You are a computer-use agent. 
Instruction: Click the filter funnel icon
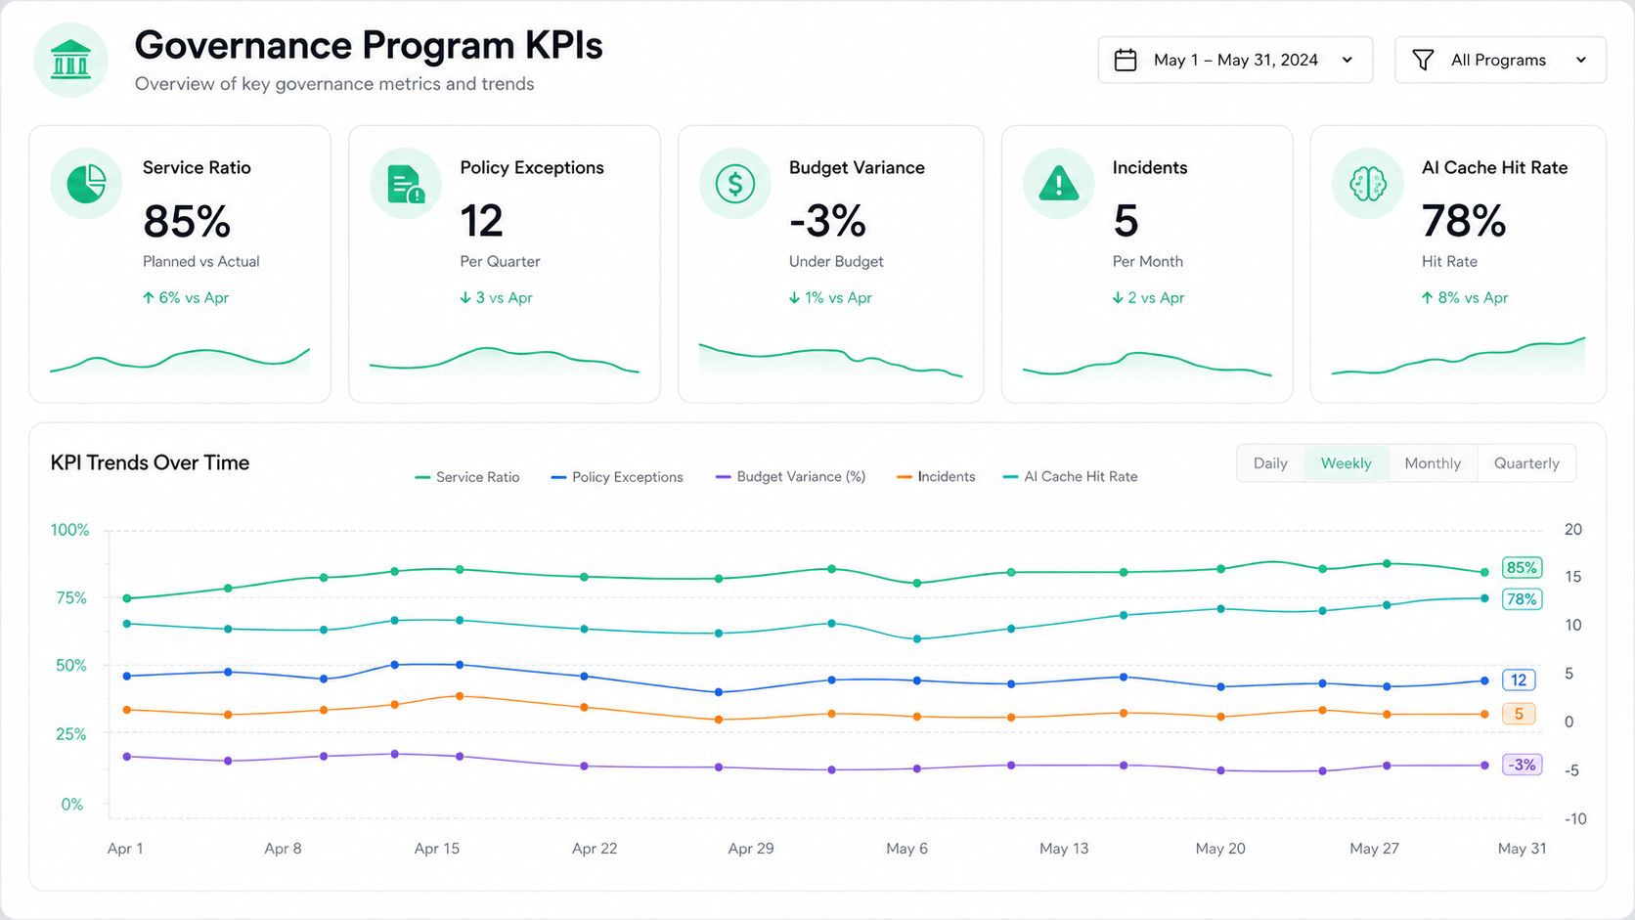point(1423,61)
